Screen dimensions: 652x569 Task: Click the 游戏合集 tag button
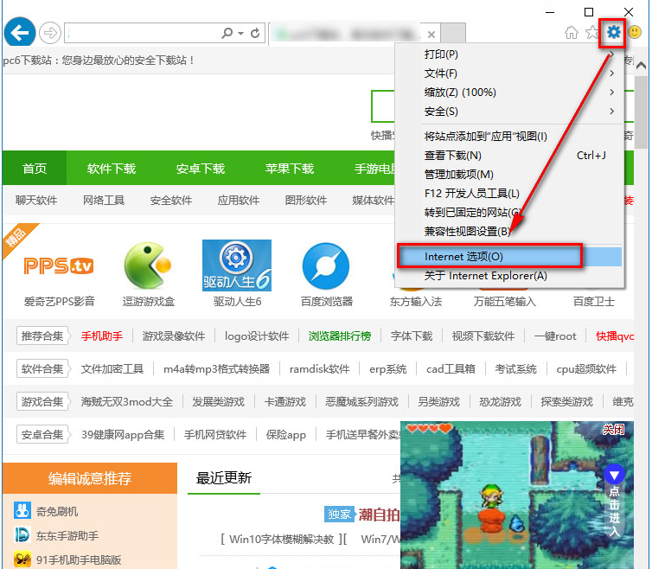coord(42,402)
